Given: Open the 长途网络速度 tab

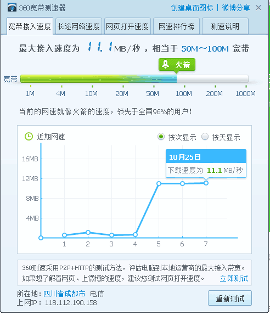Looking at the screenshot, I should 78,26.
